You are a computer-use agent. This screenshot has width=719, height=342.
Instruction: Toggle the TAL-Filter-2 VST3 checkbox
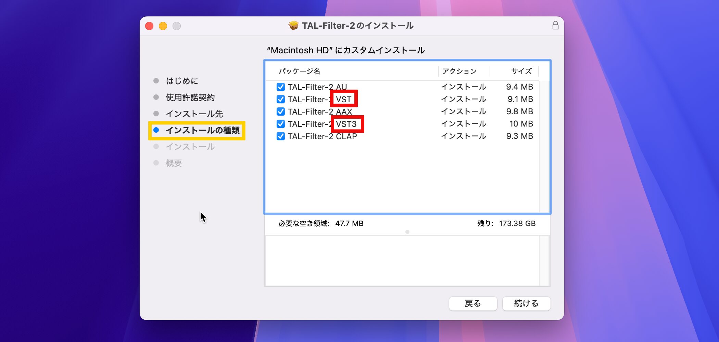click(x=280, y=124)
